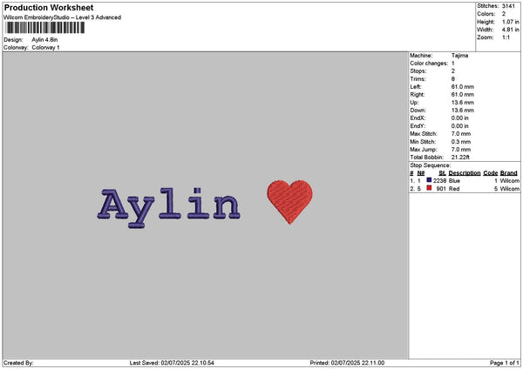Click the Production Worksheet title
Screen dimensions: 523x369
(49, 8)
